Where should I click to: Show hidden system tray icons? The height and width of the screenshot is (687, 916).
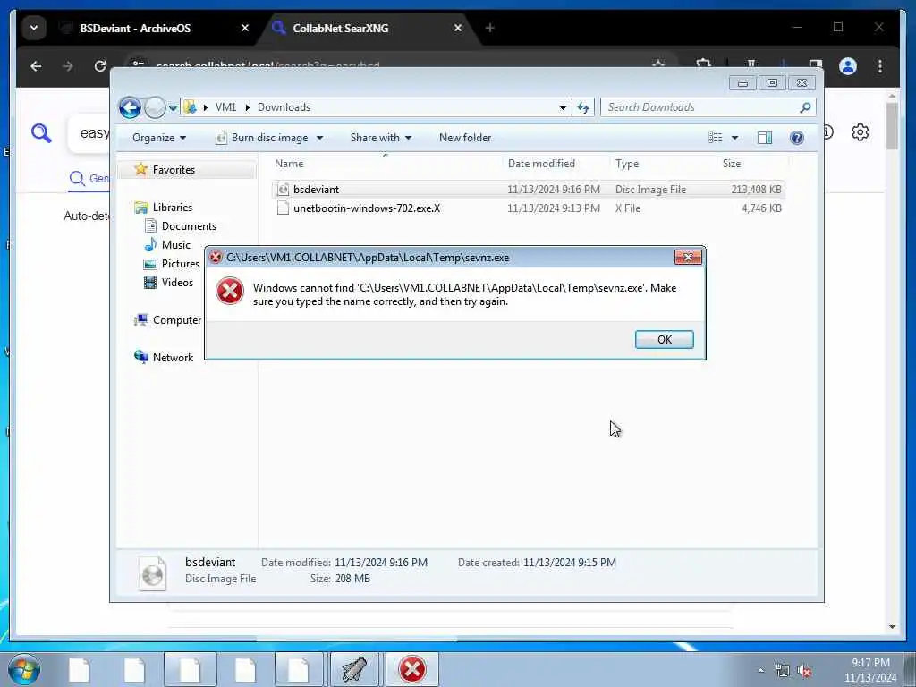coord(760,671)
